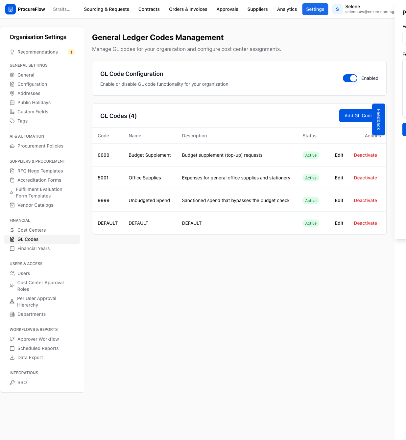Open the Cost Centers settings page
This screenshot has width=406, height=440.
pos(42,230)
